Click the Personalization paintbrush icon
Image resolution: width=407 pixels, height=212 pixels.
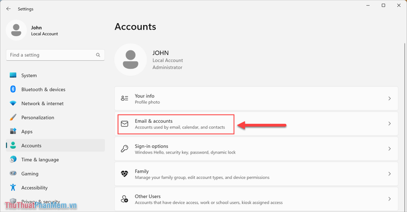pos(13,118)
